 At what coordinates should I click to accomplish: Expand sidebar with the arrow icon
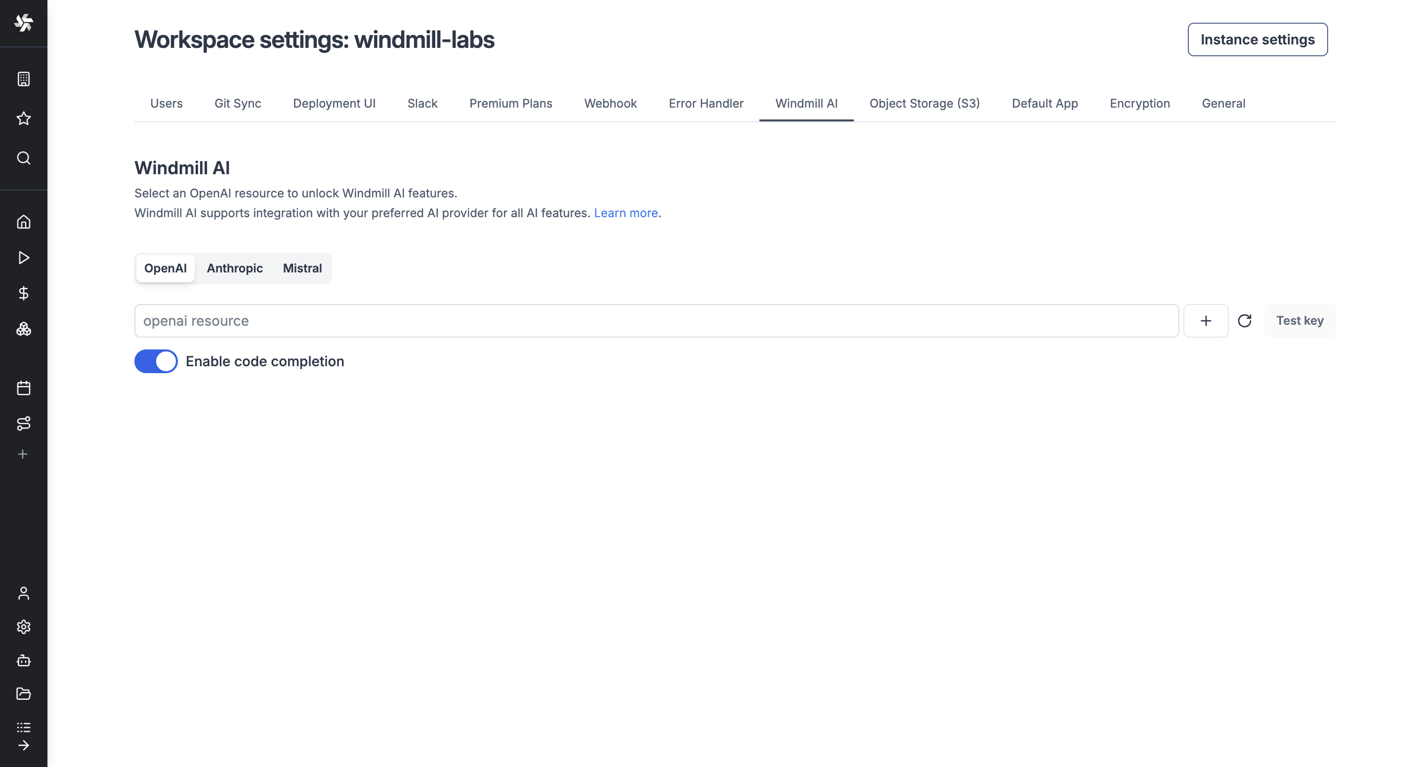23,745
